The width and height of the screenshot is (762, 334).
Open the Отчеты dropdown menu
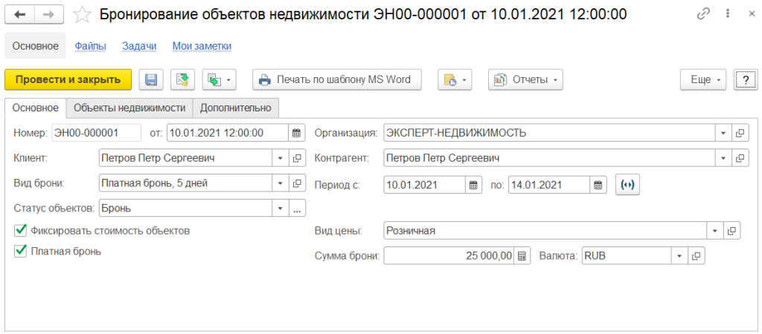525,79
